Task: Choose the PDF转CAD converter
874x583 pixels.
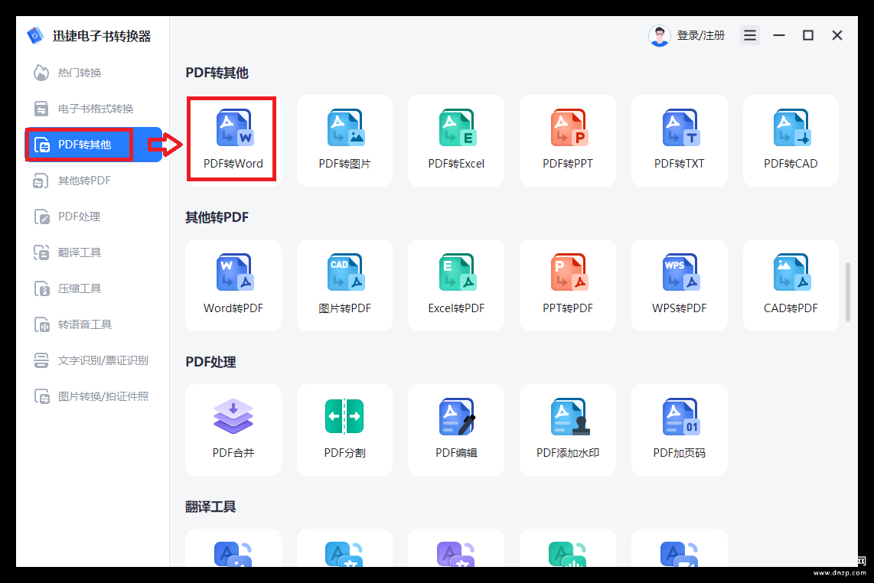Action: click(791, 141)
